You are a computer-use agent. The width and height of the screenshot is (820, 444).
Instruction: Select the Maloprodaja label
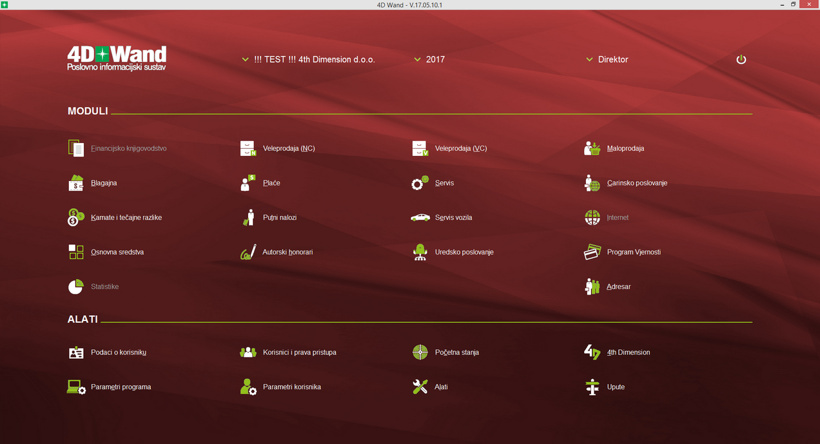pos(625,148)
